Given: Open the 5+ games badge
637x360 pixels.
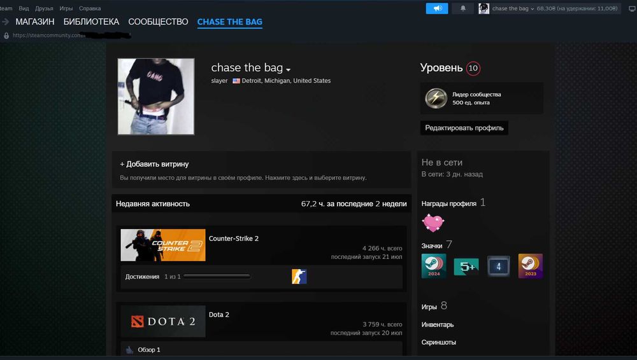Looking at the screenshot, I should [466, 267].
